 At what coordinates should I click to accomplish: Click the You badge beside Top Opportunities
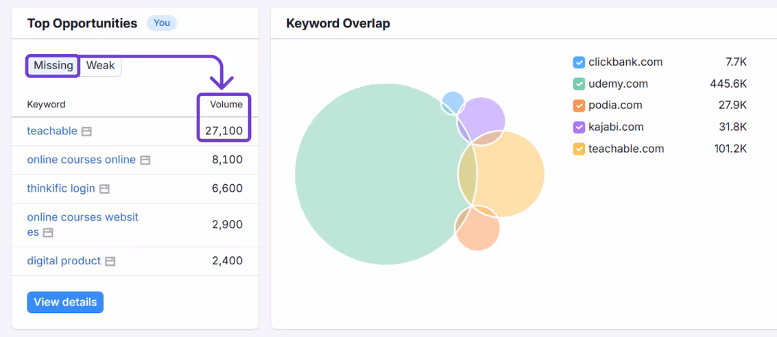[162, 23]
